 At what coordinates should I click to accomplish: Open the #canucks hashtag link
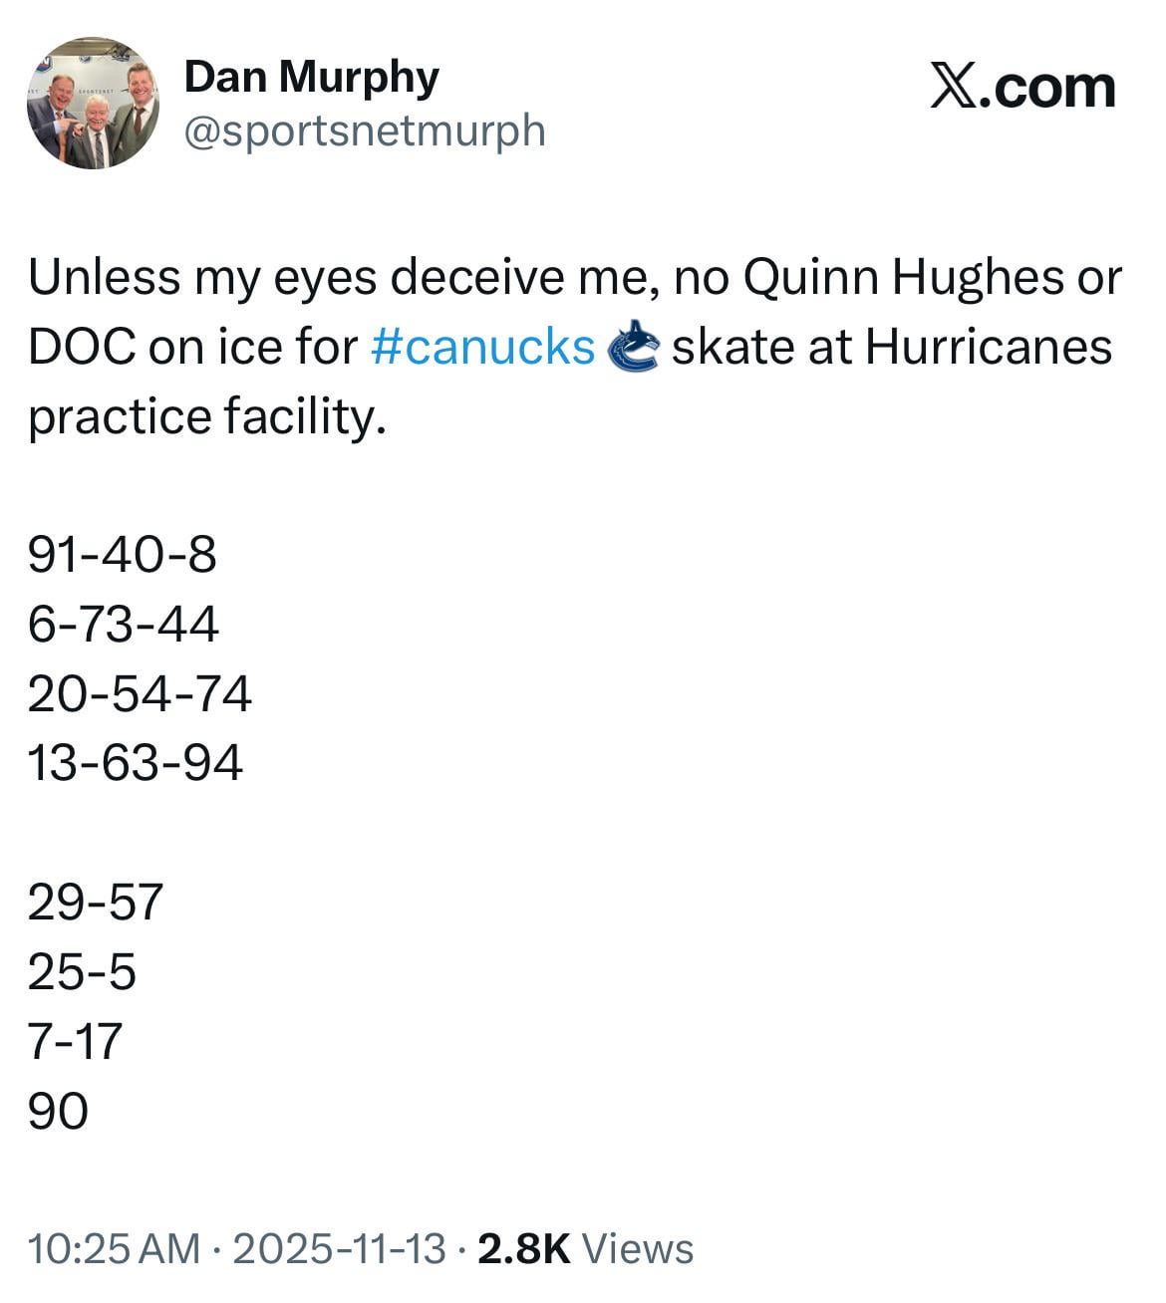[x=482, y=347]
